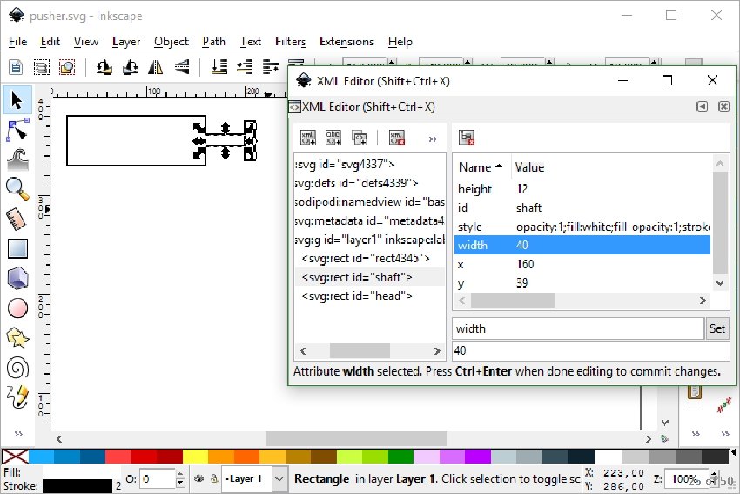This screenshot has height=494, width=740.
Task: Expand XML node toolbar overflow chevron
Action: point(433,139)
